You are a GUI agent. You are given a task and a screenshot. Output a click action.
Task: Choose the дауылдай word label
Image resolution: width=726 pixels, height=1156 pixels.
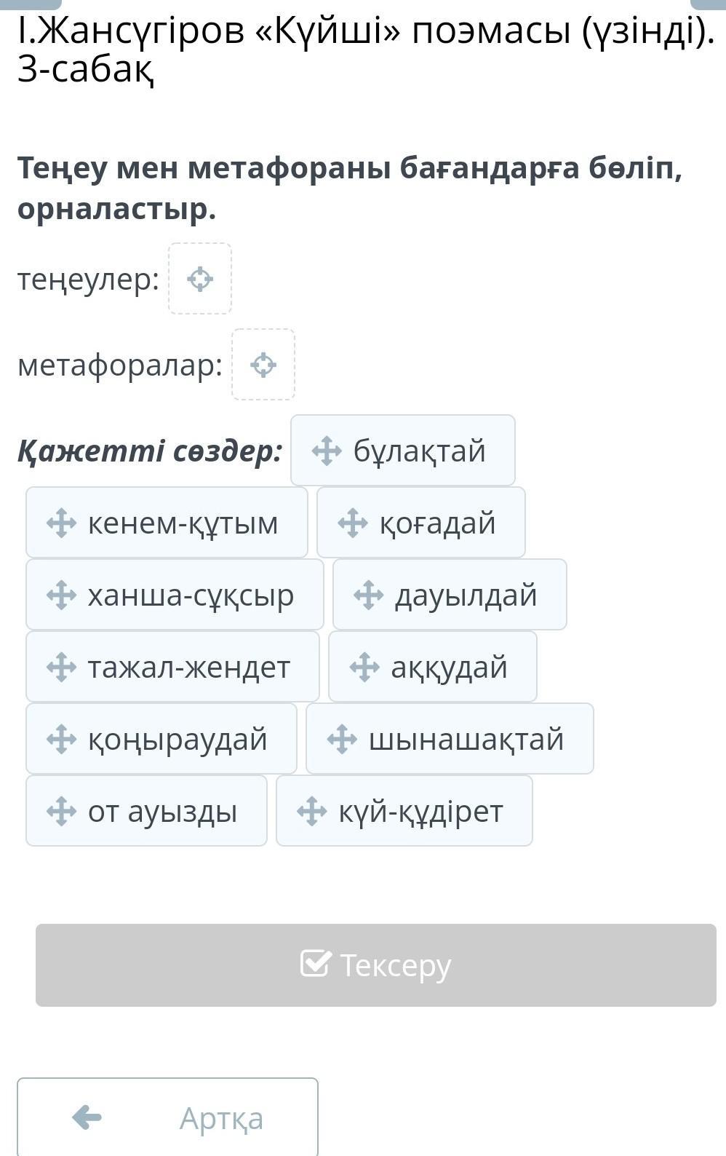tap(466, 595)
